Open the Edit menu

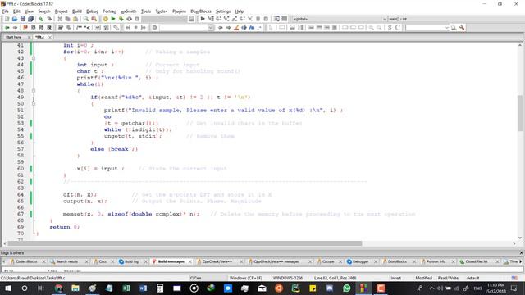tap(16, 11)
